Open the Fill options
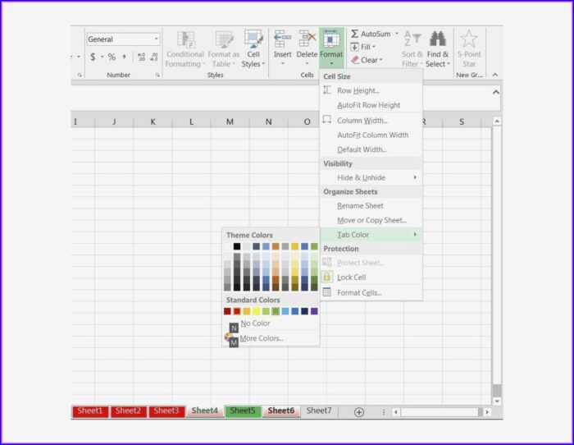574x445 pixels. [362, 47]
